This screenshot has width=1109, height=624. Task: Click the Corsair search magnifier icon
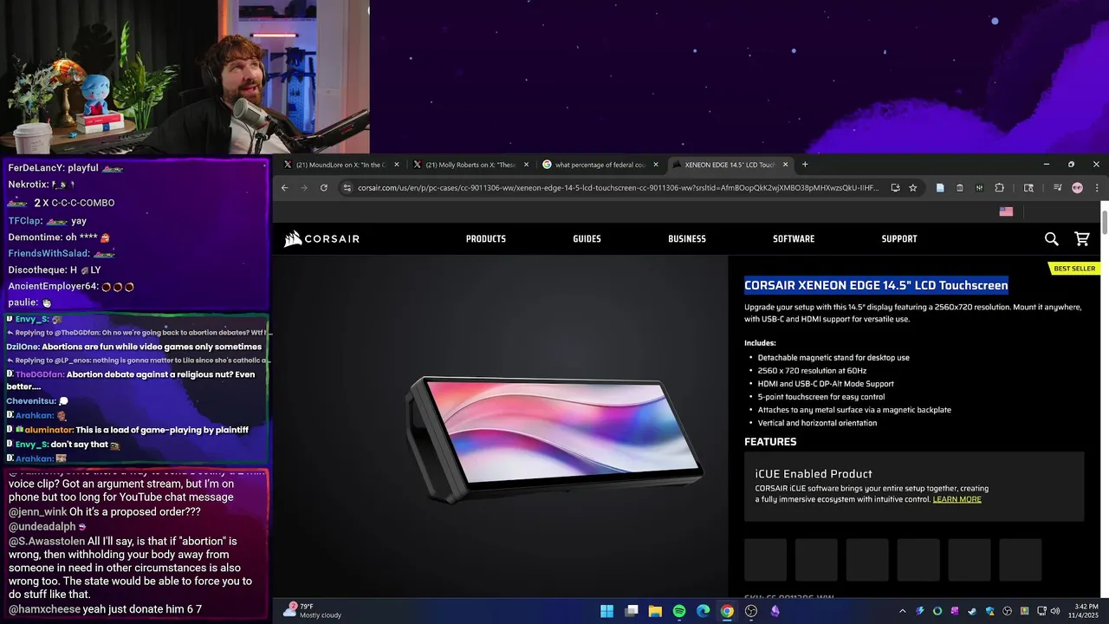click(x=1051, y=238)
